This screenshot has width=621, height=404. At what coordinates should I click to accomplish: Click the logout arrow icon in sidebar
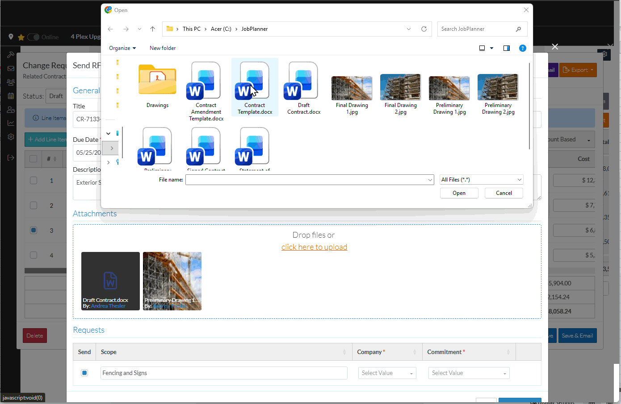(11, 157)
